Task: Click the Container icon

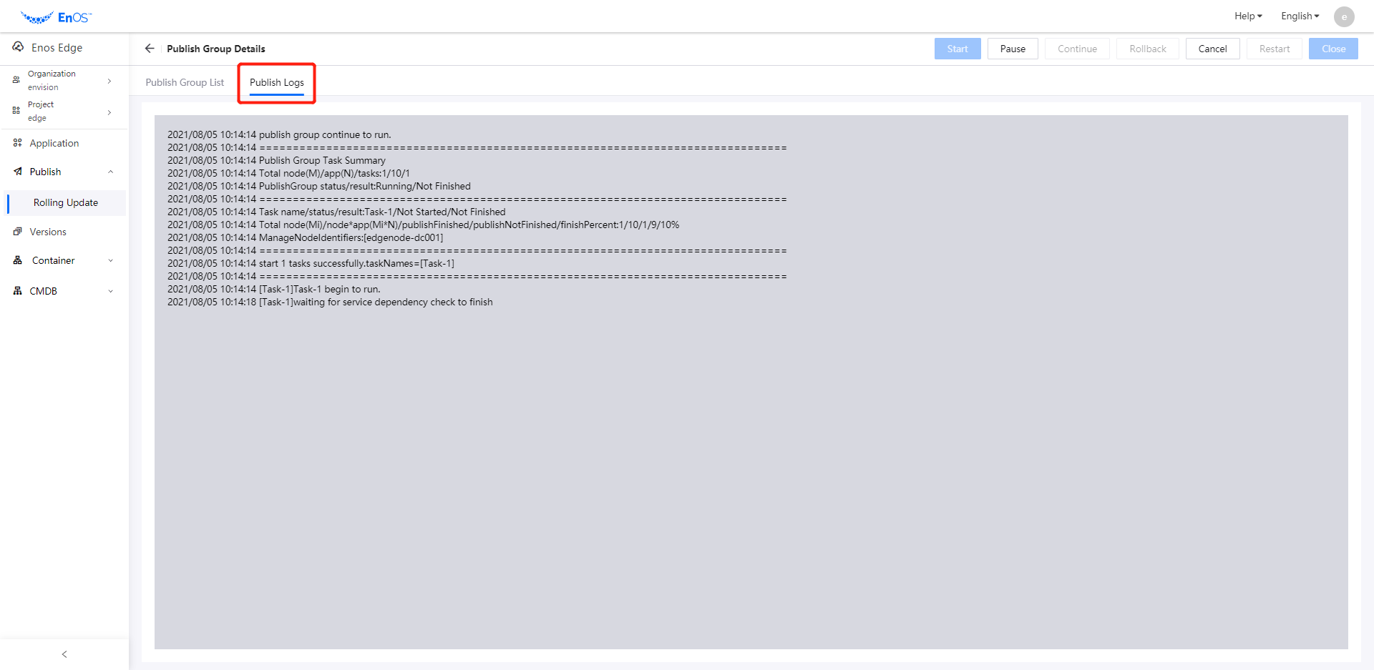Action: click(17, 260)
